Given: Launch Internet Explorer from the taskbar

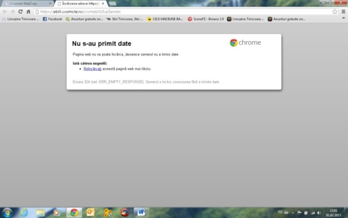Looking at the screenshot, I should [24, 213].
